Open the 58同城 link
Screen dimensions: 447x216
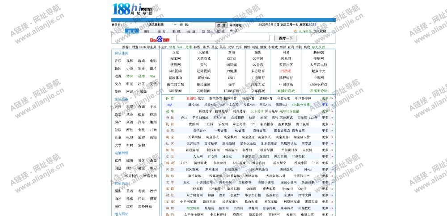[232, 65]
